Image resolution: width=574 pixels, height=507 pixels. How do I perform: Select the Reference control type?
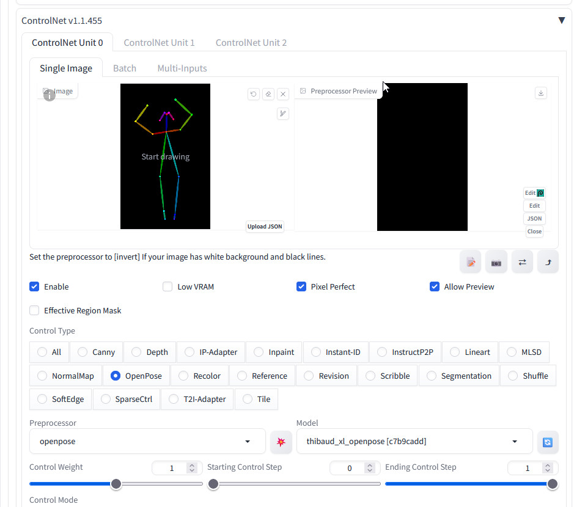click(x=262, y=376)
